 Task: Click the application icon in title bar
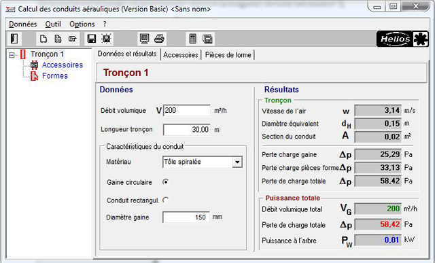click(x=10, y=9)
